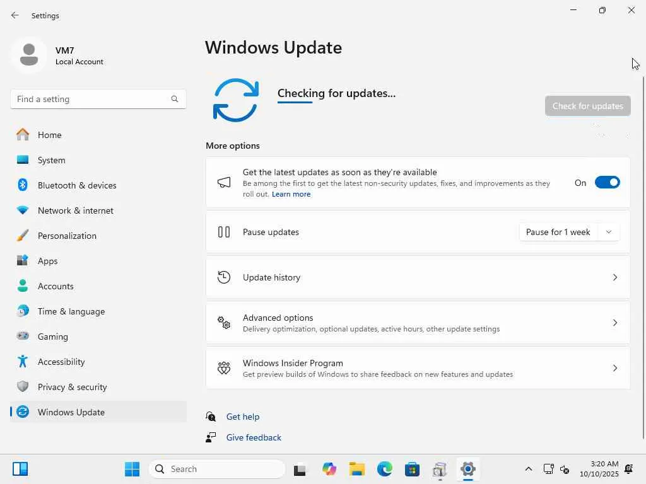Click the back arrow in Settings header

click(x=15, y=15)
